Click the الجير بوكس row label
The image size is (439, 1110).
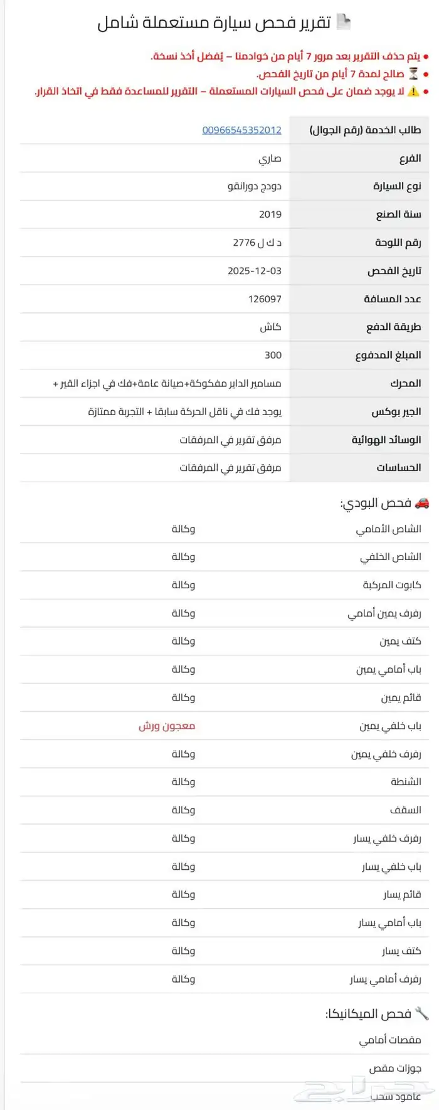(x=396, y=412)
